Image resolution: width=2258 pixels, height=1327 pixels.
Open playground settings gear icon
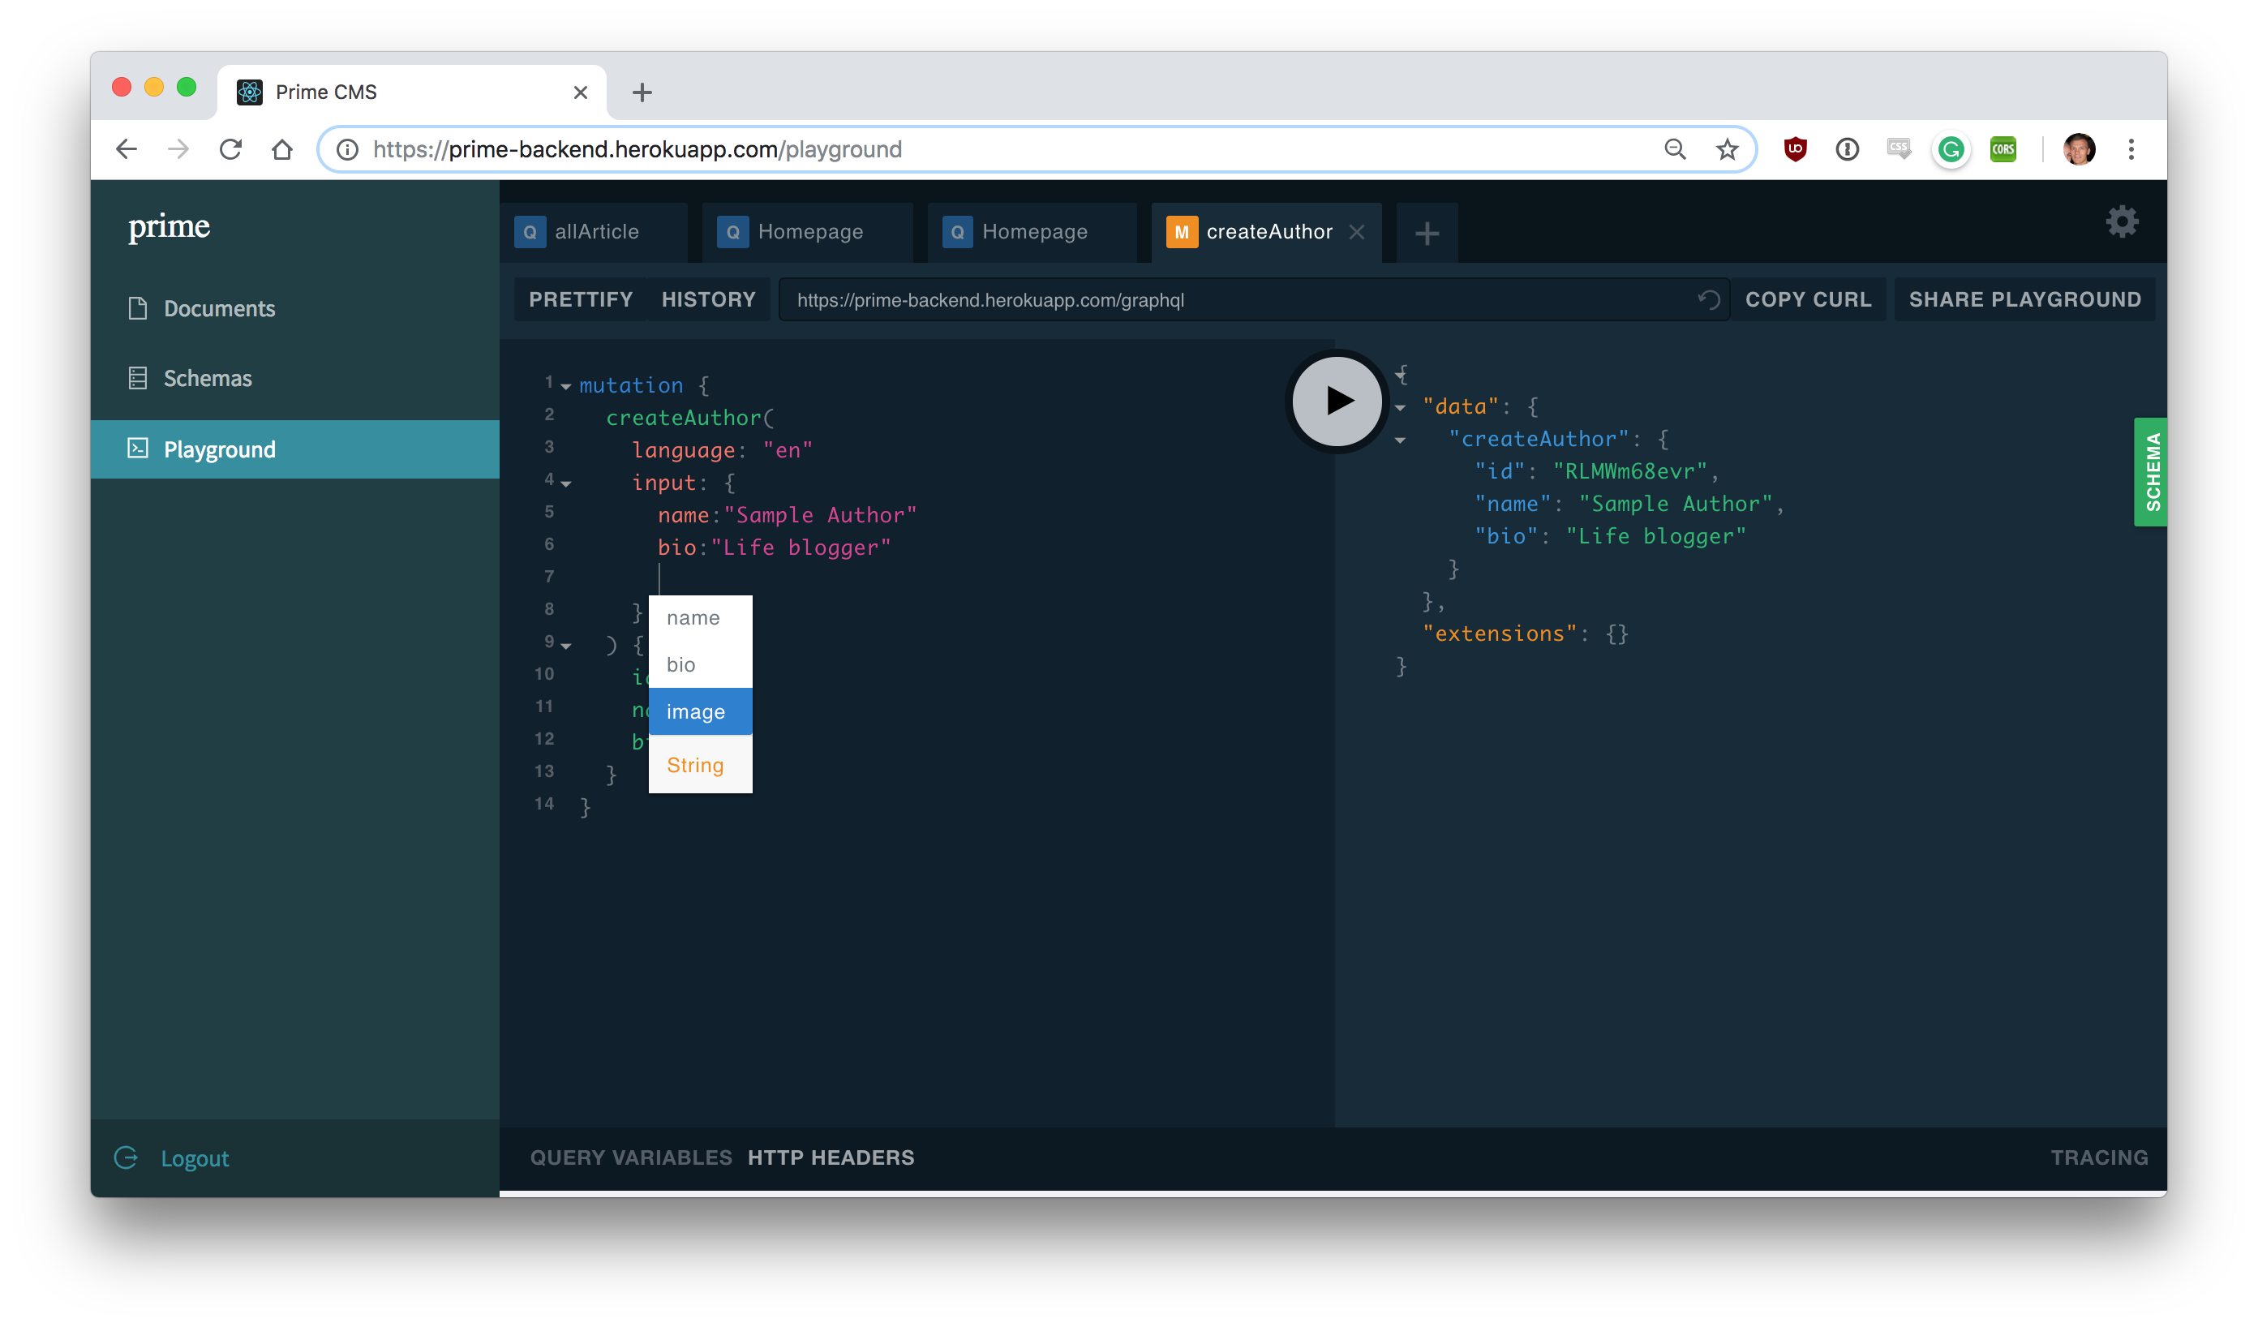coord(2121,221)
